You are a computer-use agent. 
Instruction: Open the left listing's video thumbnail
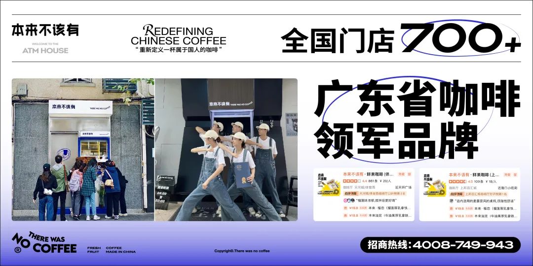coord(329,185)
